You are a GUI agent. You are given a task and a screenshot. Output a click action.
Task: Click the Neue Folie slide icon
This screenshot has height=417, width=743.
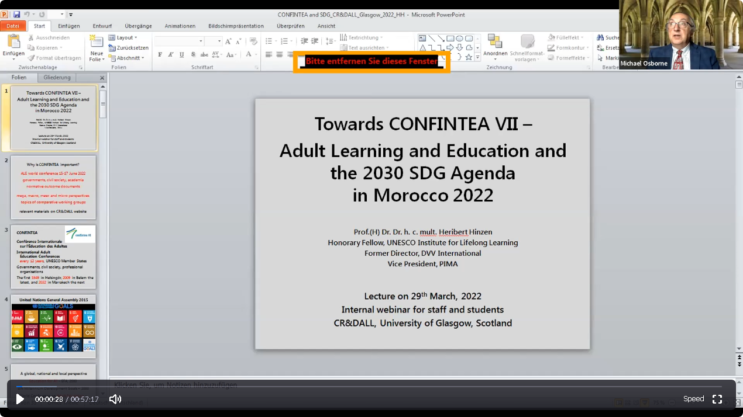tap(96, 43)
